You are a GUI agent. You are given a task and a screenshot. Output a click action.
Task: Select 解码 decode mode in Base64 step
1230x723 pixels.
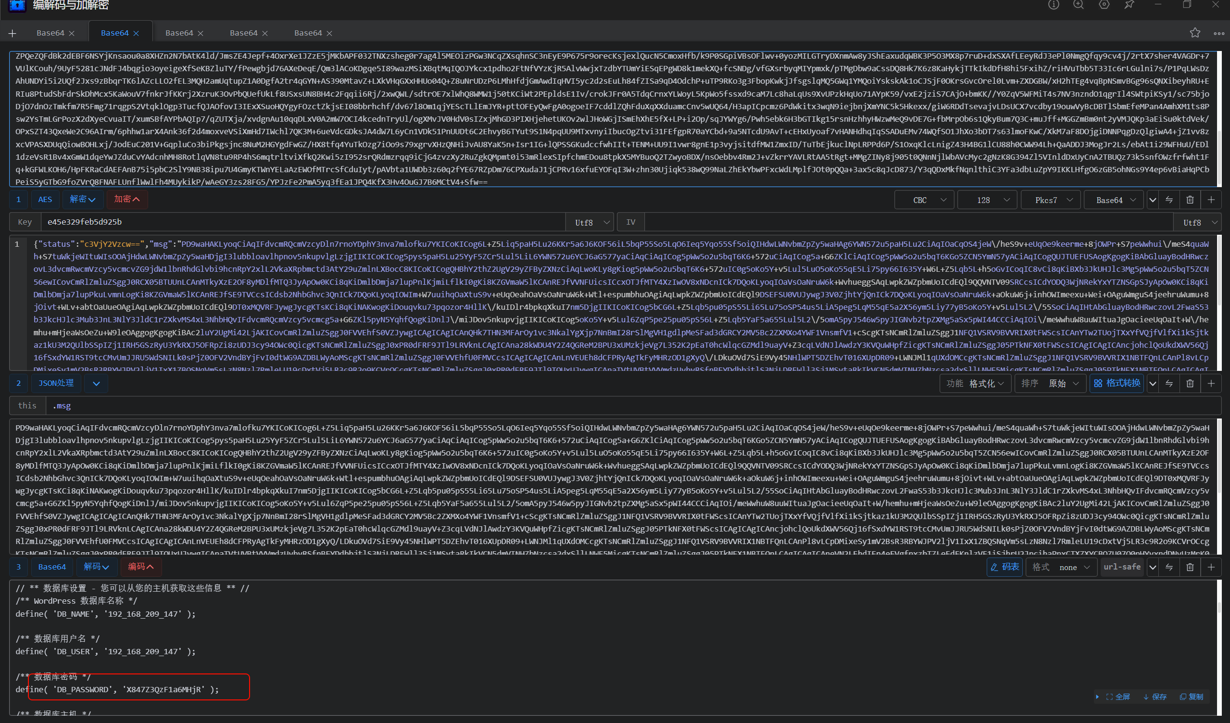96,567
